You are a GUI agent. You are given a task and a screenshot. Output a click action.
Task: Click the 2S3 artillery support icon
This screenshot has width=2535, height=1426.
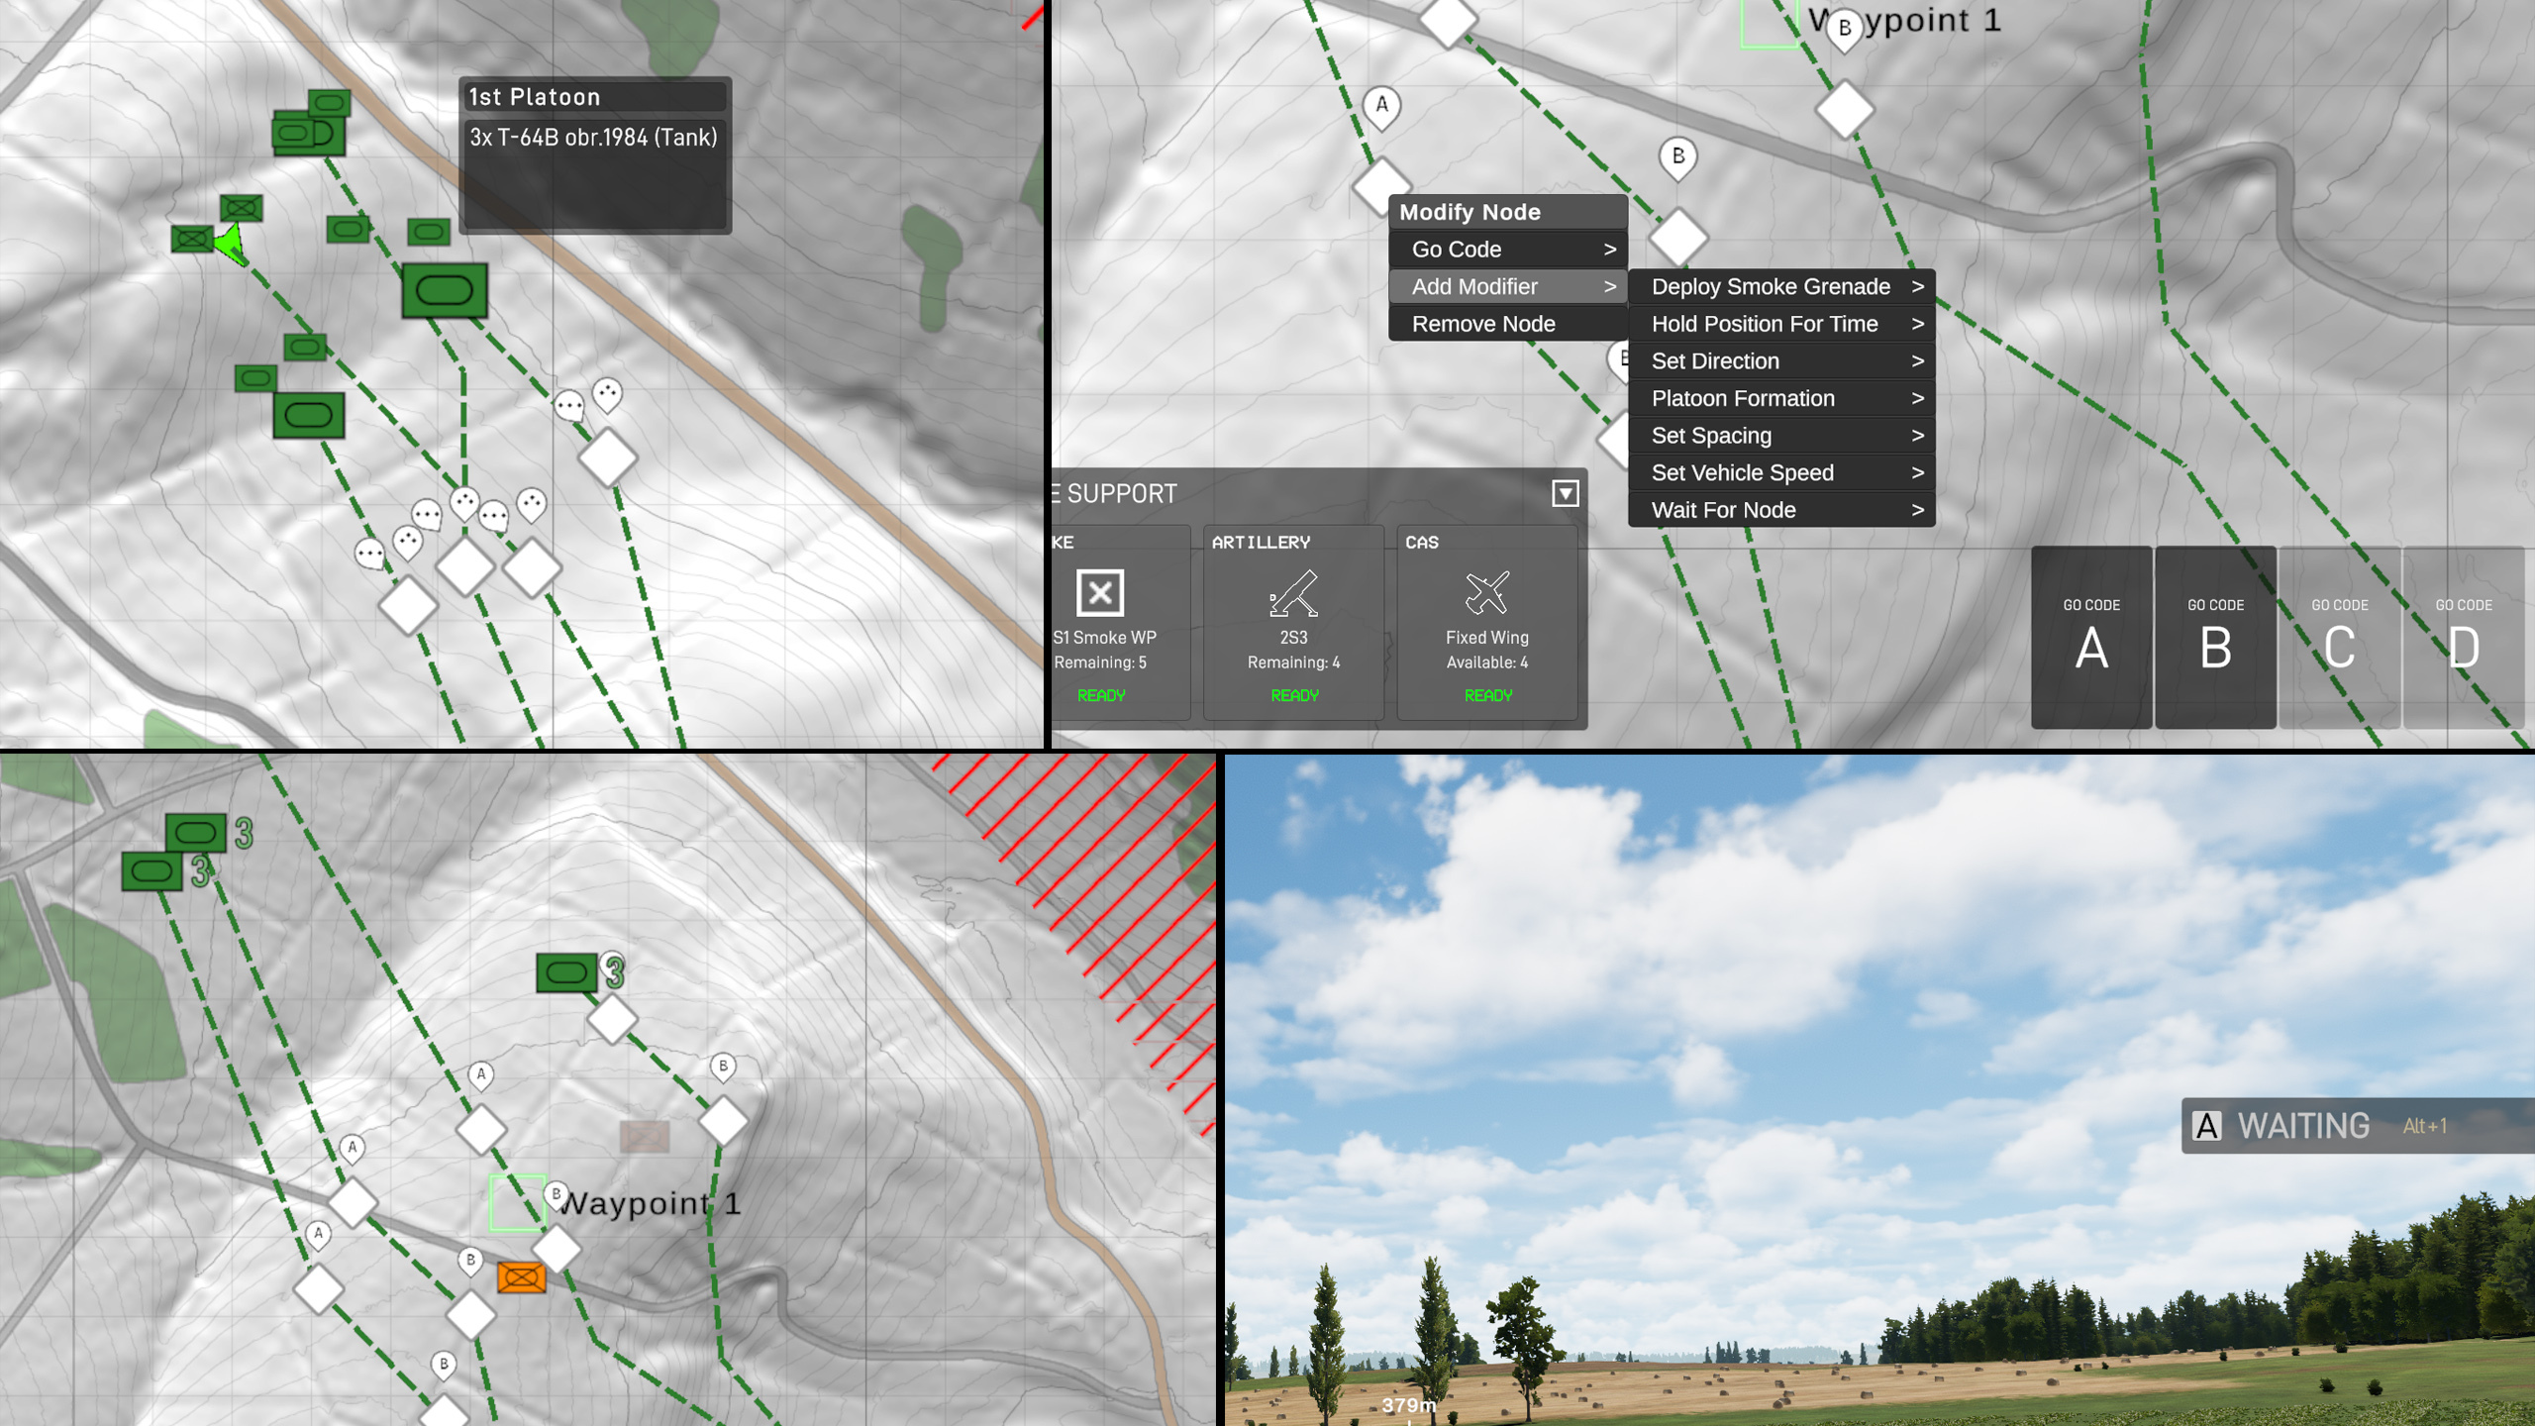click(x=1293, y=594)
